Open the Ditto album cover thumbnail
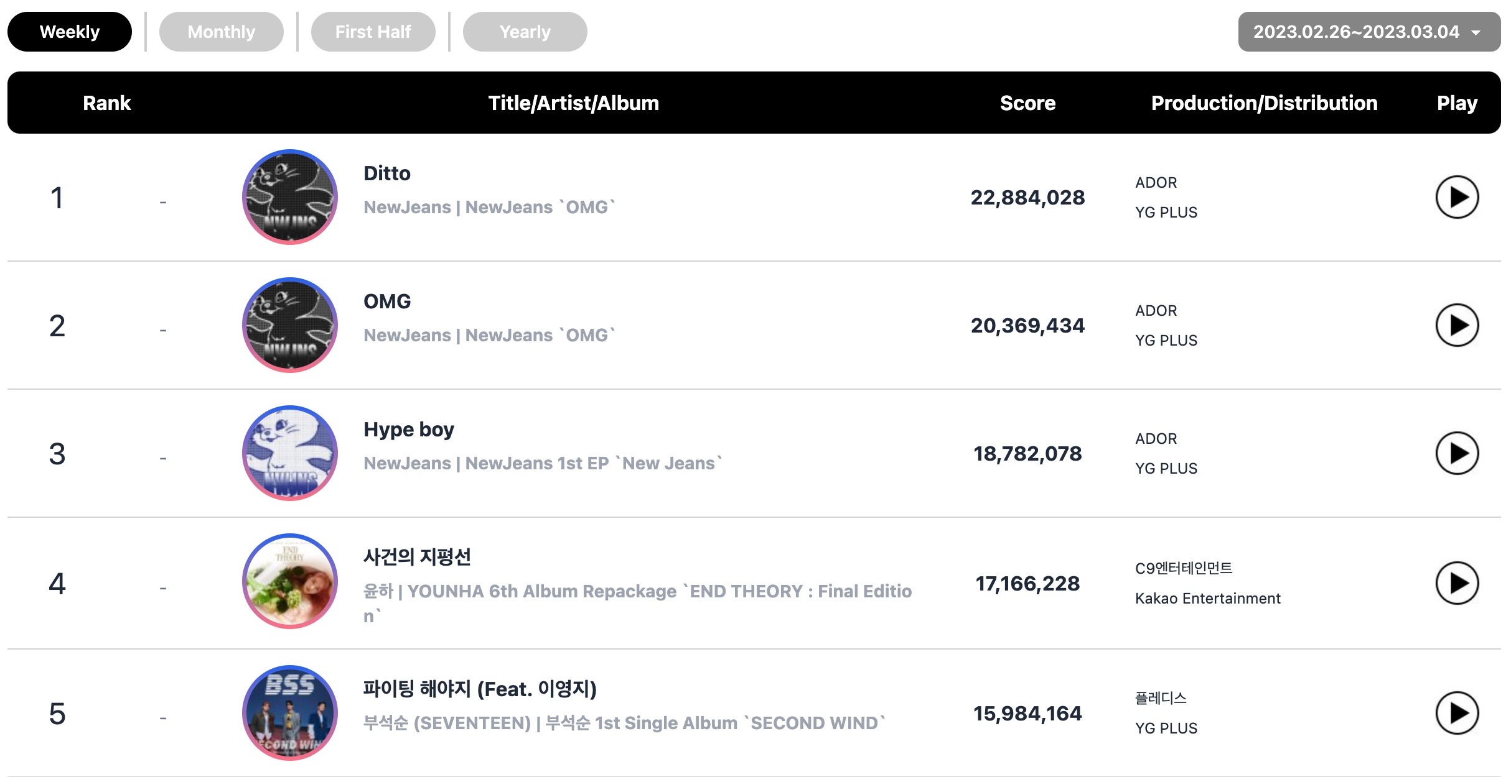Screen dimensions: 1511x777 [290, 197]
